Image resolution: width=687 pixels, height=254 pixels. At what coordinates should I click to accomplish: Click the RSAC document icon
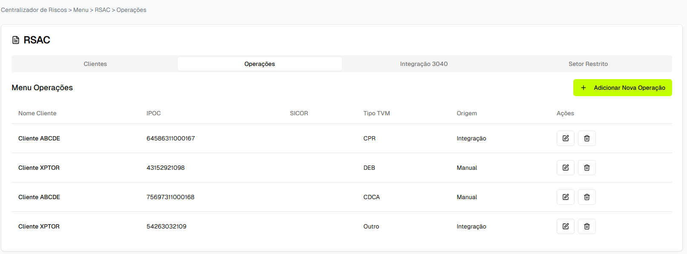16,40
